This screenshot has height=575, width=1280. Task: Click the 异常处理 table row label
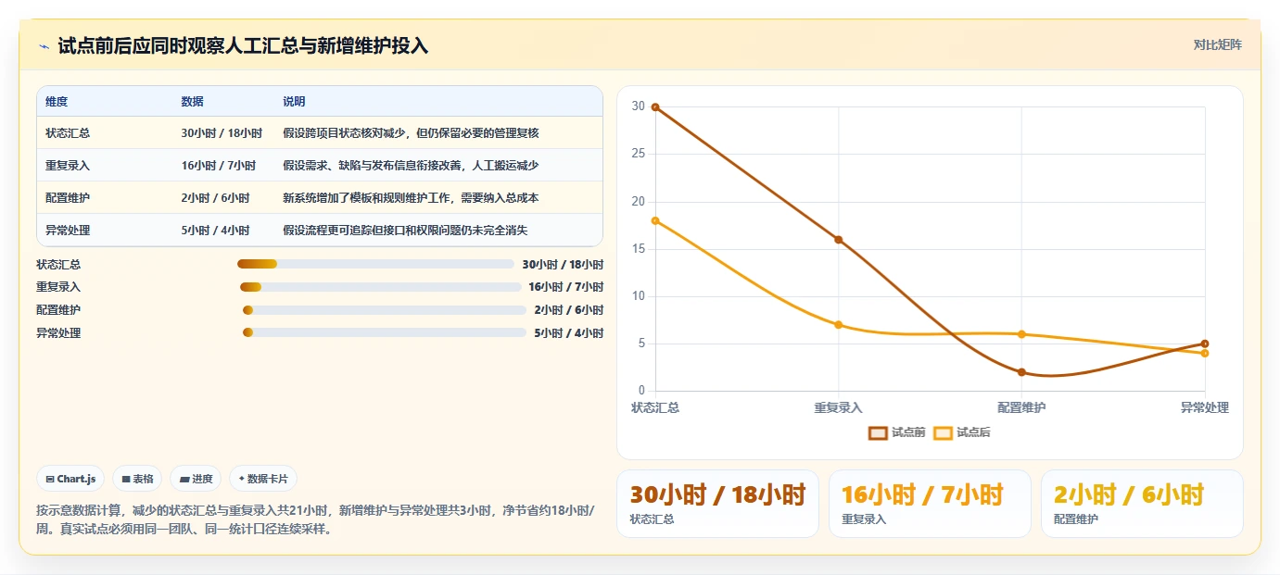click(68, 231)
